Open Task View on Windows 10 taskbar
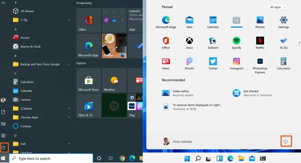The height and width of the screenshot is (163, 301). point(111,158)
